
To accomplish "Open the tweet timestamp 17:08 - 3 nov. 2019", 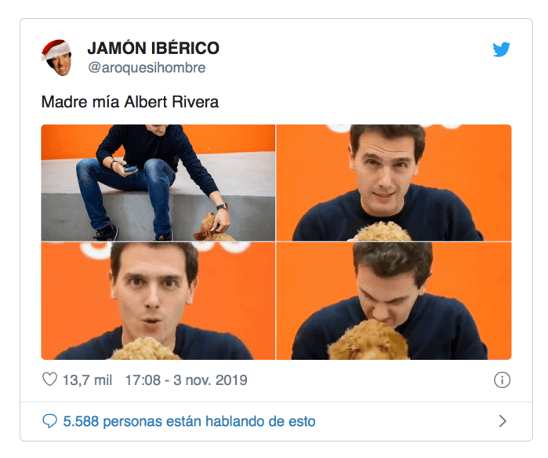I will [187, 380].
